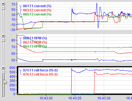The width and height of the screenshot is (132, 101).
Task: Click 16:43:20 time axis label
Action: click(46, 98)
